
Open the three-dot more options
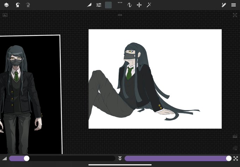[120, 2]
